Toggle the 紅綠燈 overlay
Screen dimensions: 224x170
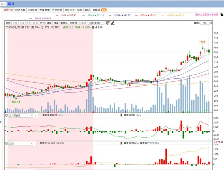click(x=73, y=23)
